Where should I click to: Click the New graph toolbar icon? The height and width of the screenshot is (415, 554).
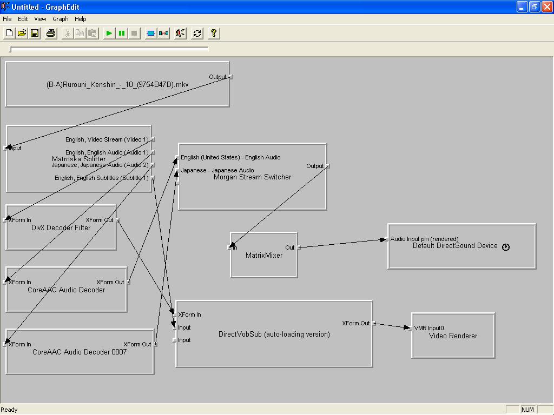tap(9, 33)
